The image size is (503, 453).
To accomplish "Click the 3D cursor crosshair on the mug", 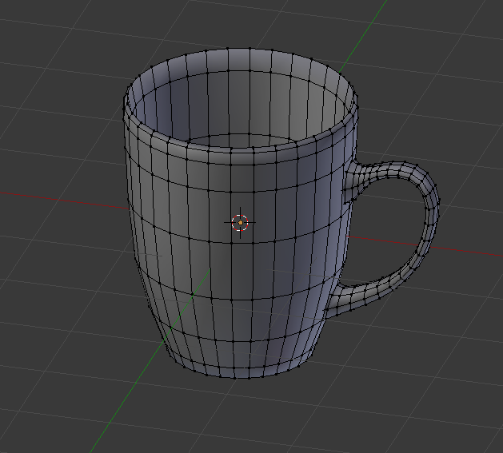I will coord(240,223).
